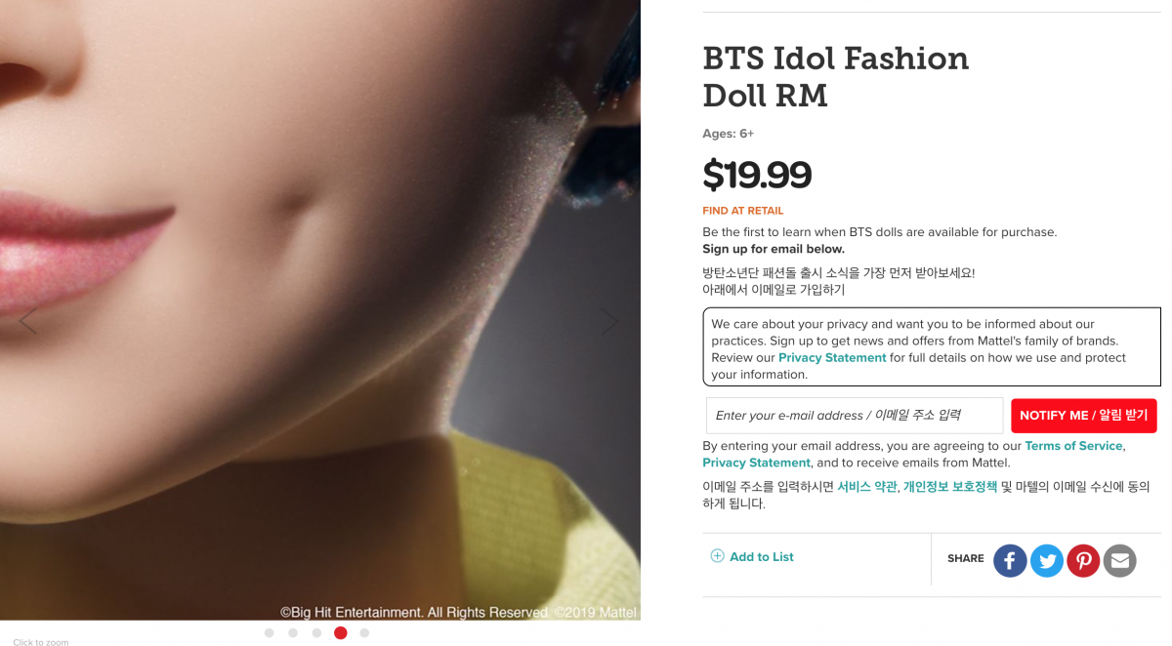This screenshot has height=646, width=1172.
Task: Share the doll on Twitter
Action: (1047, 561)
